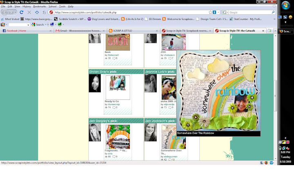294x183 pixels.
Task: Open the History menu
Action: pos(27,7)
